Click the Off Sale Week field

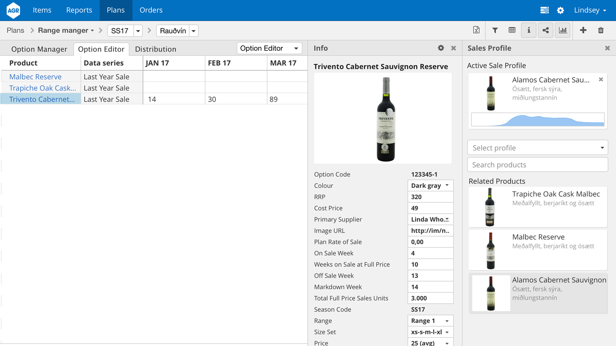[x=430, y=276]
